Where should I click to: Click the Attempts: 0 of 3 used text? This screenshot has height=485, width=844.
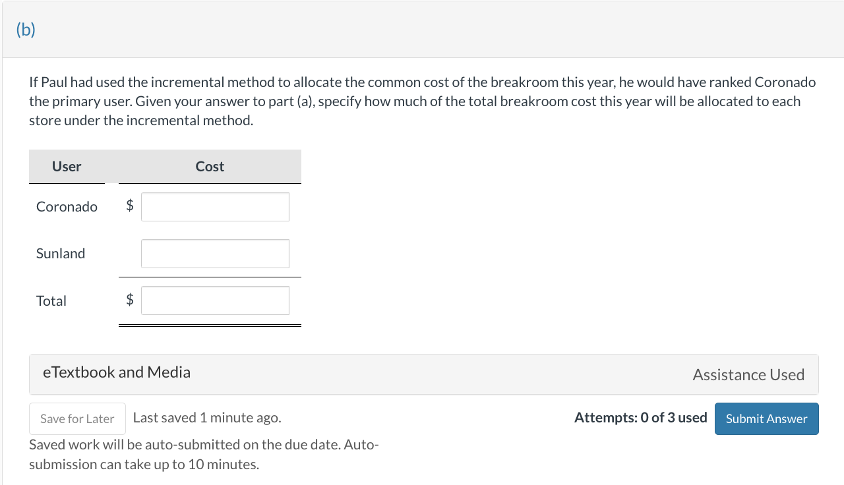pos(640,418)
